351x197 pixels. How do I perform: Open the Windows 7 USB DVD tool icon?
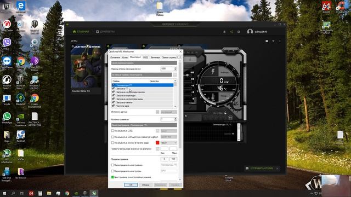(x=35, y=83)
